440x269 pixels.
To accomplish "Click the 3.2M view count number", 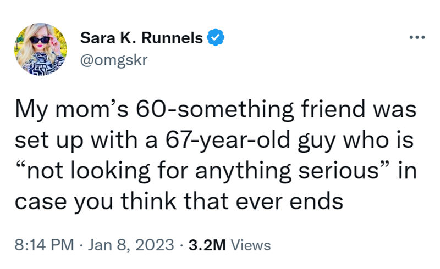I will coord(207,245).
